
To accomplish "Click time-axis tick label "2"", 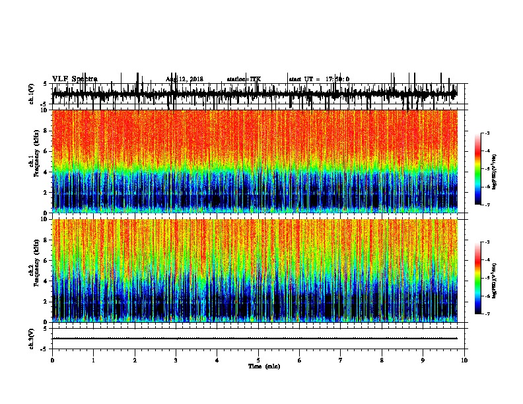I will point(135,360).
